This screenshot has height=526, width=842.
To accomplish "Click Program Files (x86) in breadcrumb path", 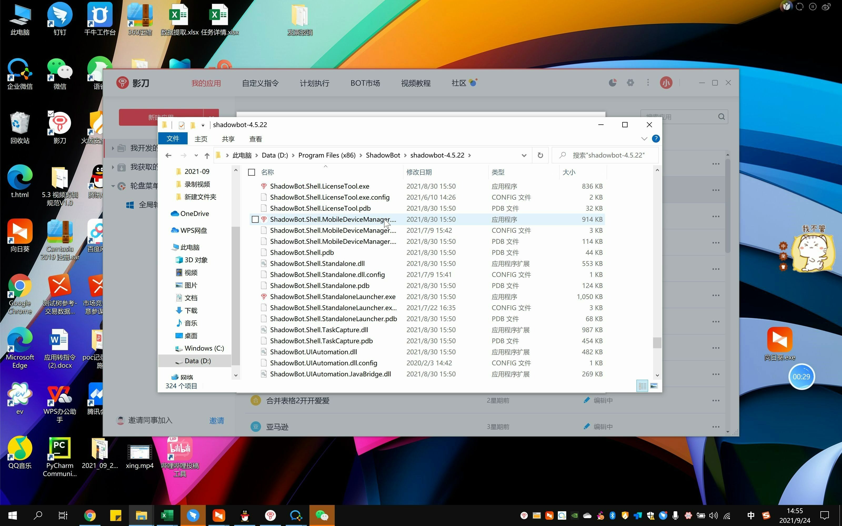I will coord(327,155).
